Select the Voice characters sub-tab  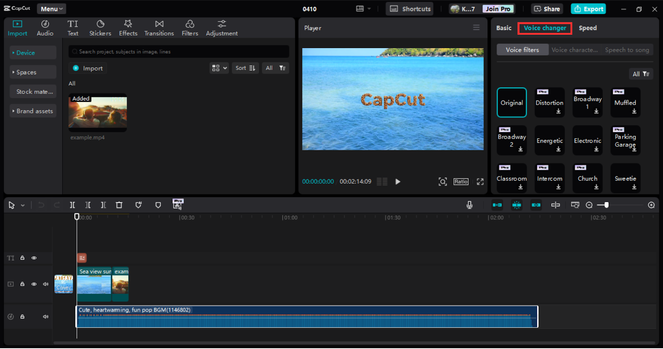pos(575,50)
